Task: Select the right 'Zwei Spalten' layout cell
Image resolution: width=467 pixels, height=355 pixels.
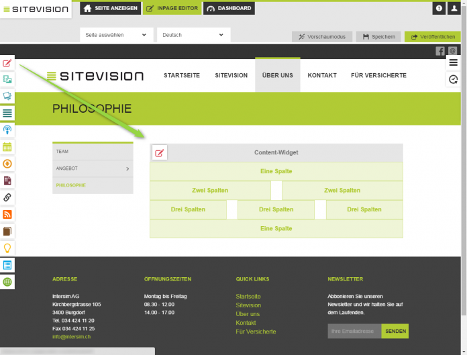Action: pyautogui.click(x=342, y=191)
